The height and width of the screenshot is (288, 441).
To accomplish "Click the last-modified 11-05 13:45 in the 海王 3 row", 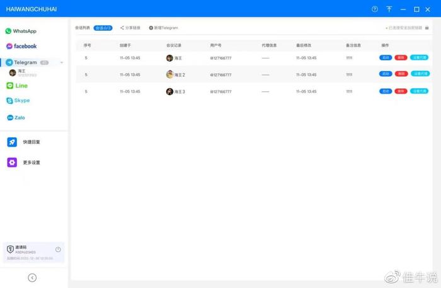I will pos(306,92).
